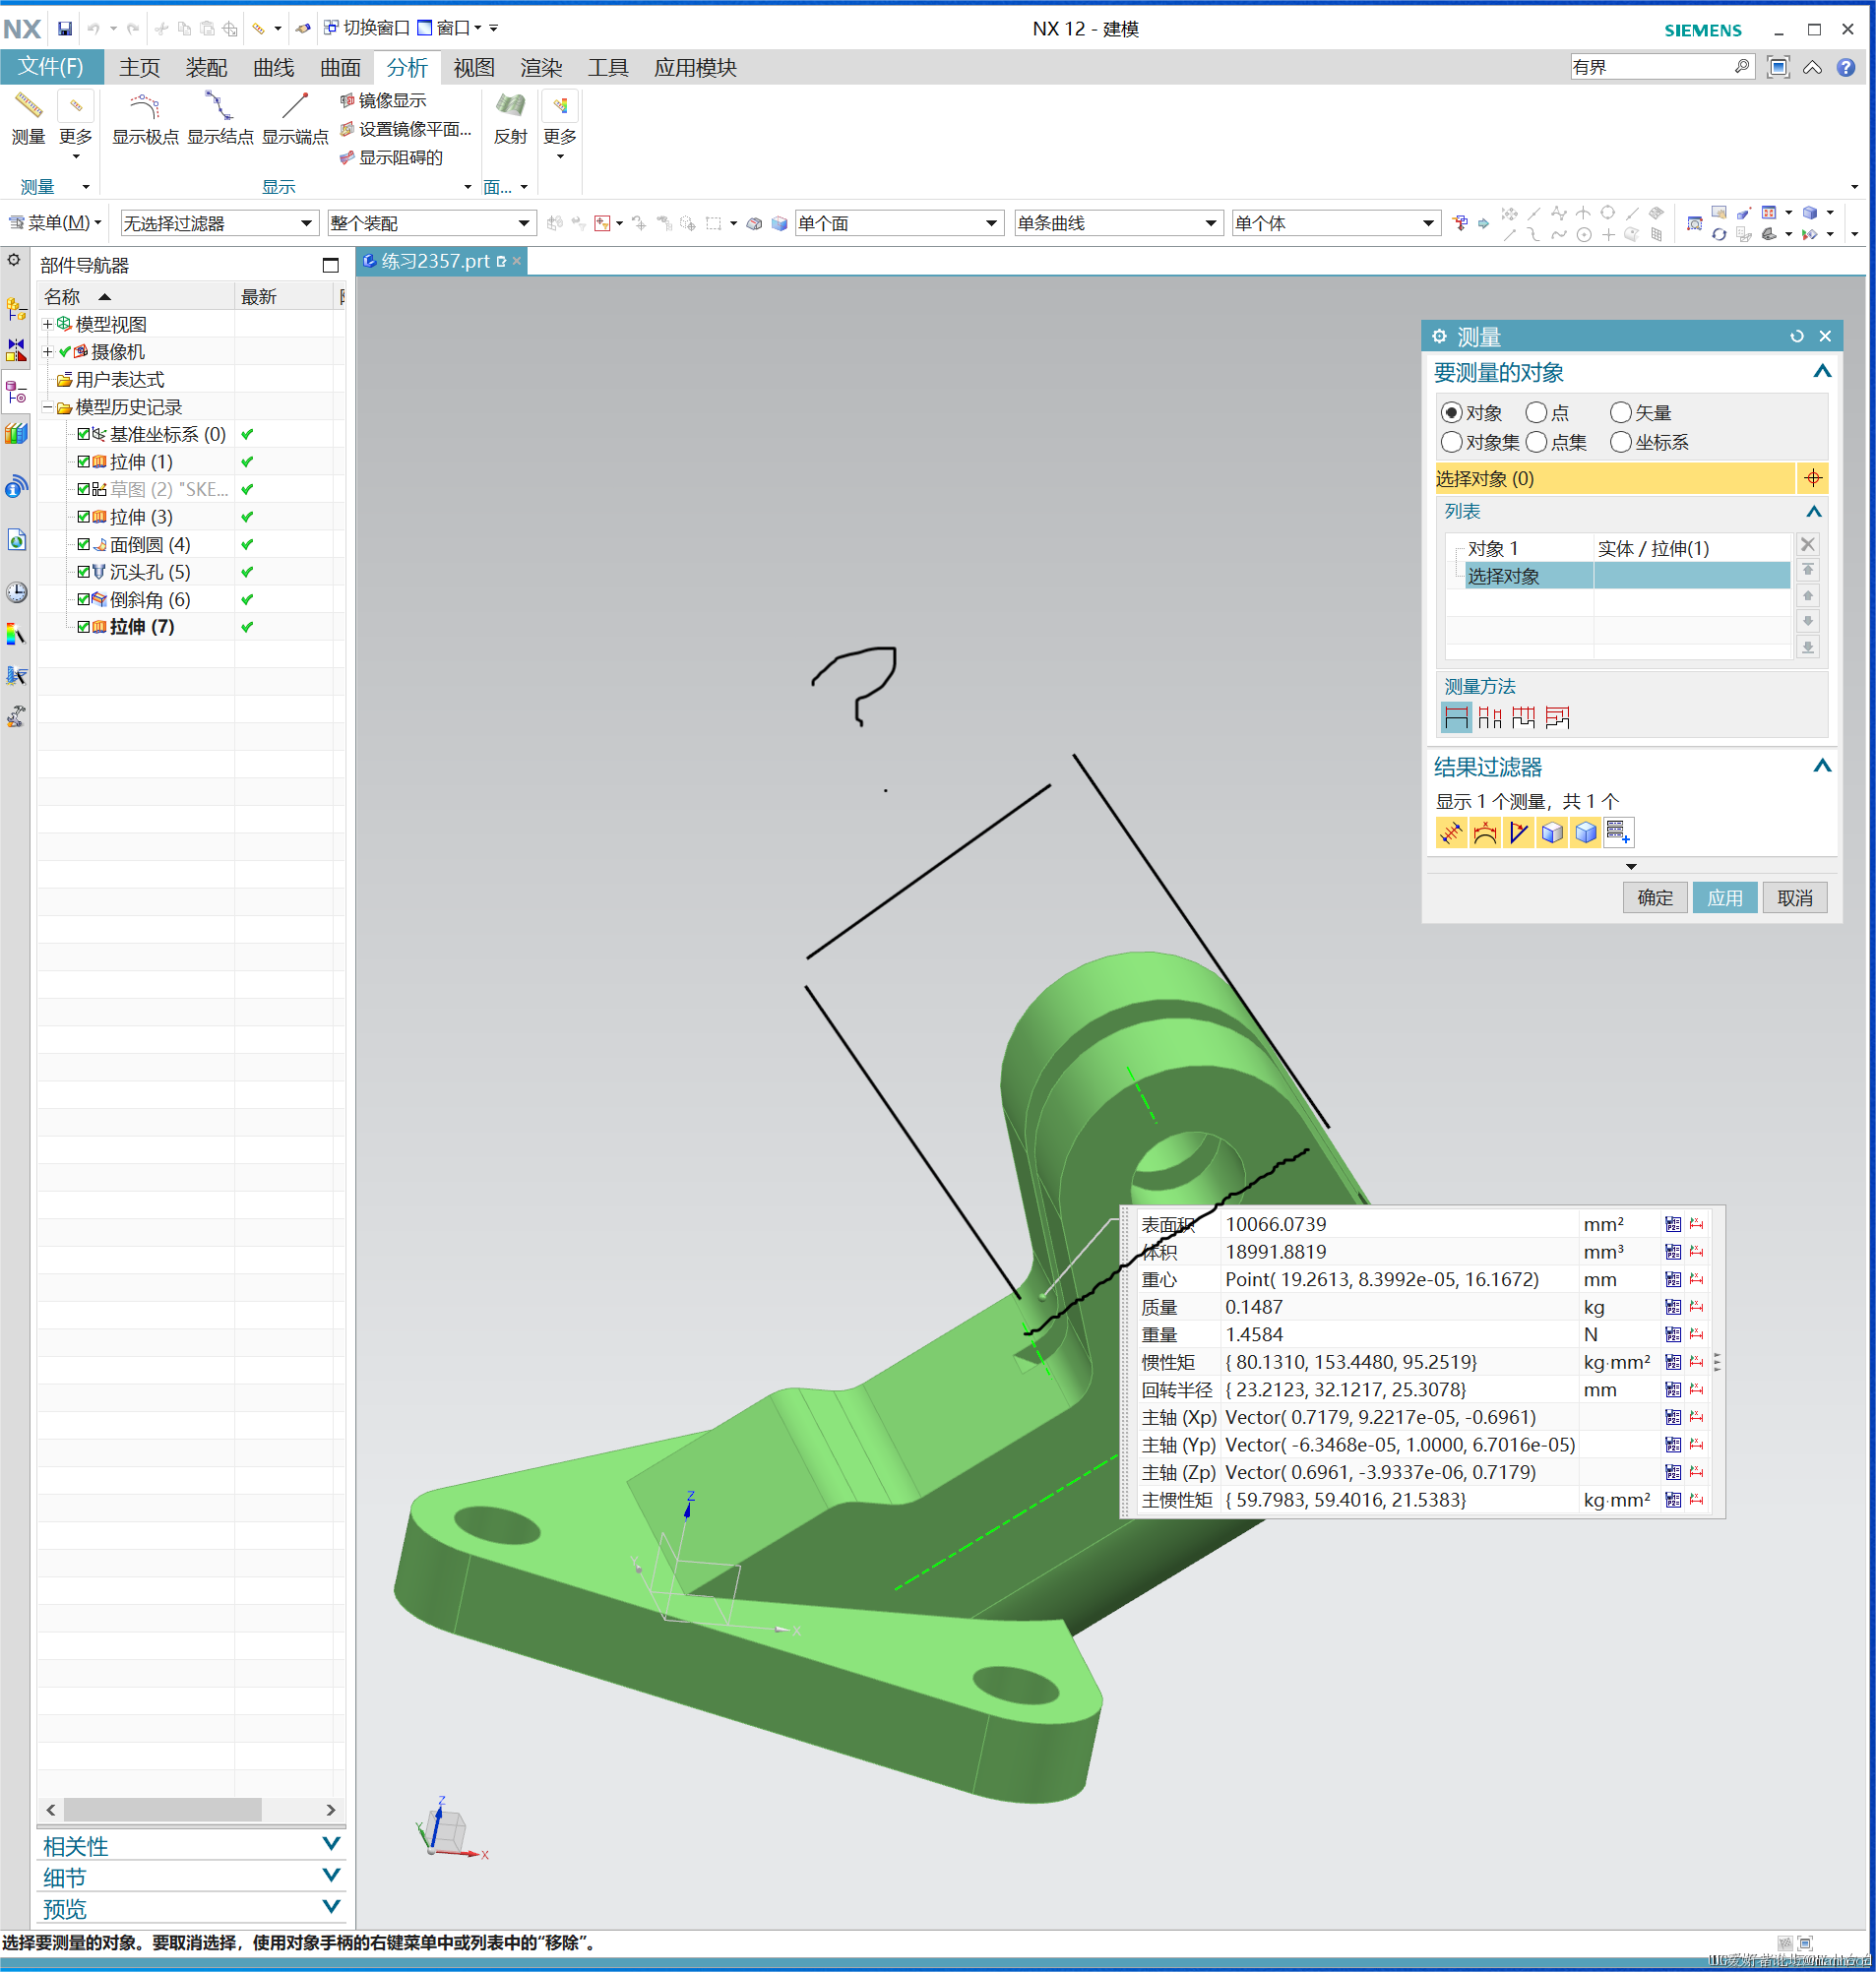This screenshot has height=1972, width=1876.
Task: Click the 设置镜像平面 item
Action: (405, 129)
